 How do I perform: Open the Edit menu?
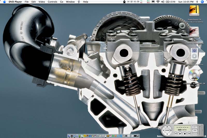pos(34,2)
